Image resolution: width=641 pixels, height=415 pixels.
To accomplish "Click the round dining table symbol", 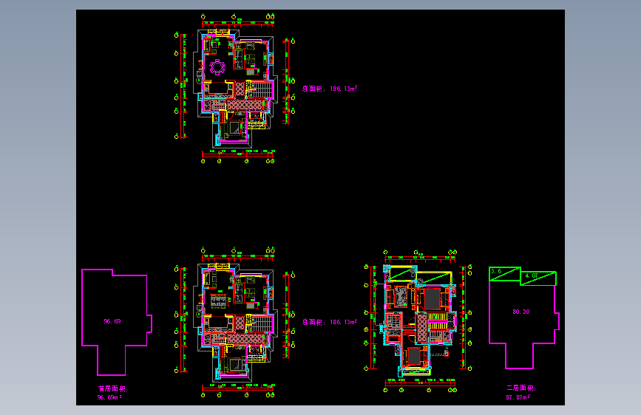I will click(x=217, y=67).
